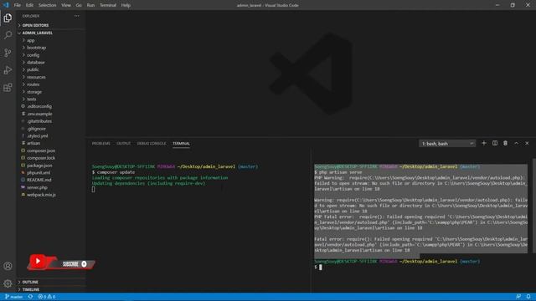This screenshot has width=536, height=301.
Task: Click the right terminal scrollbar
Action: tap(534, 206)
